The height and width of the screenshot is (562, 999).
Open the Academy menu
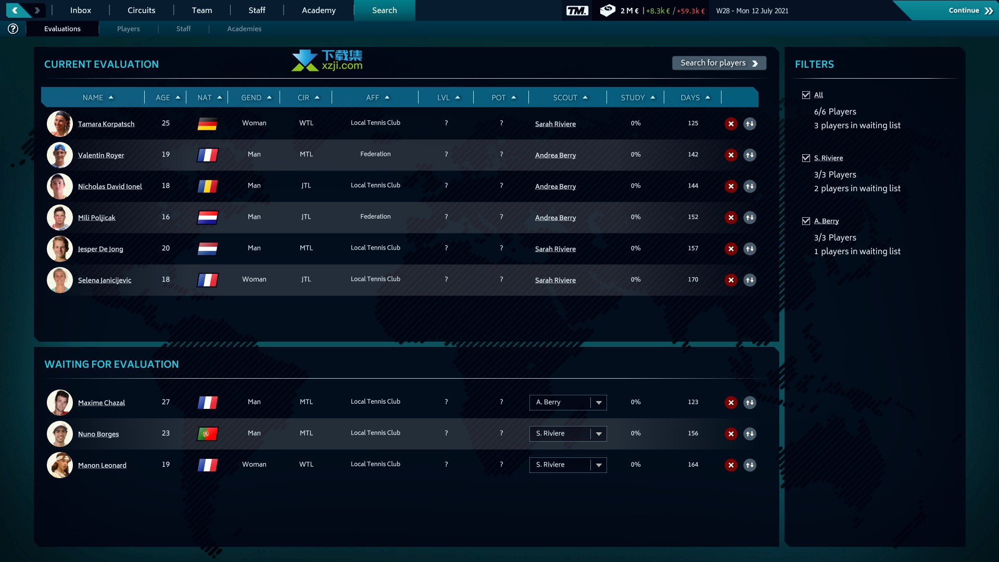click(319, 10)
